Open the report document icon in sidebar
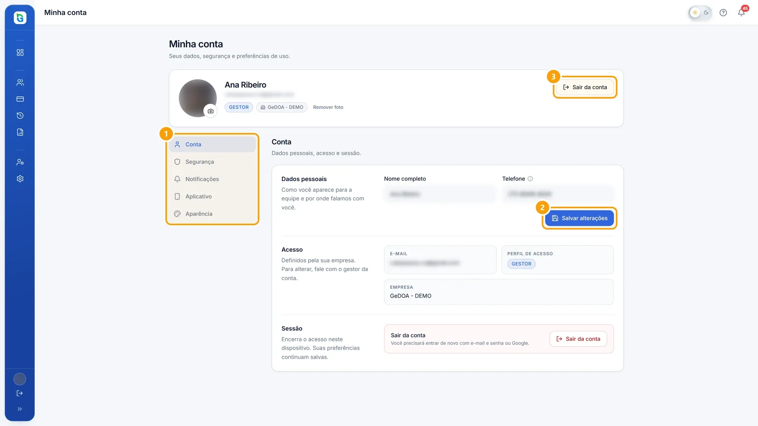The width and height of the screenshot is (758, 426). (20, 132)
